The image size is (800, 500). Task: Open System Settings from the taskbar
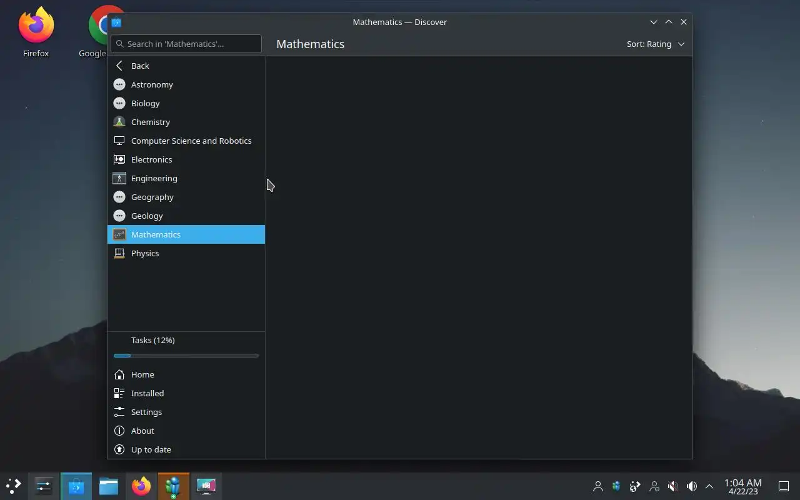pos(44,486)
